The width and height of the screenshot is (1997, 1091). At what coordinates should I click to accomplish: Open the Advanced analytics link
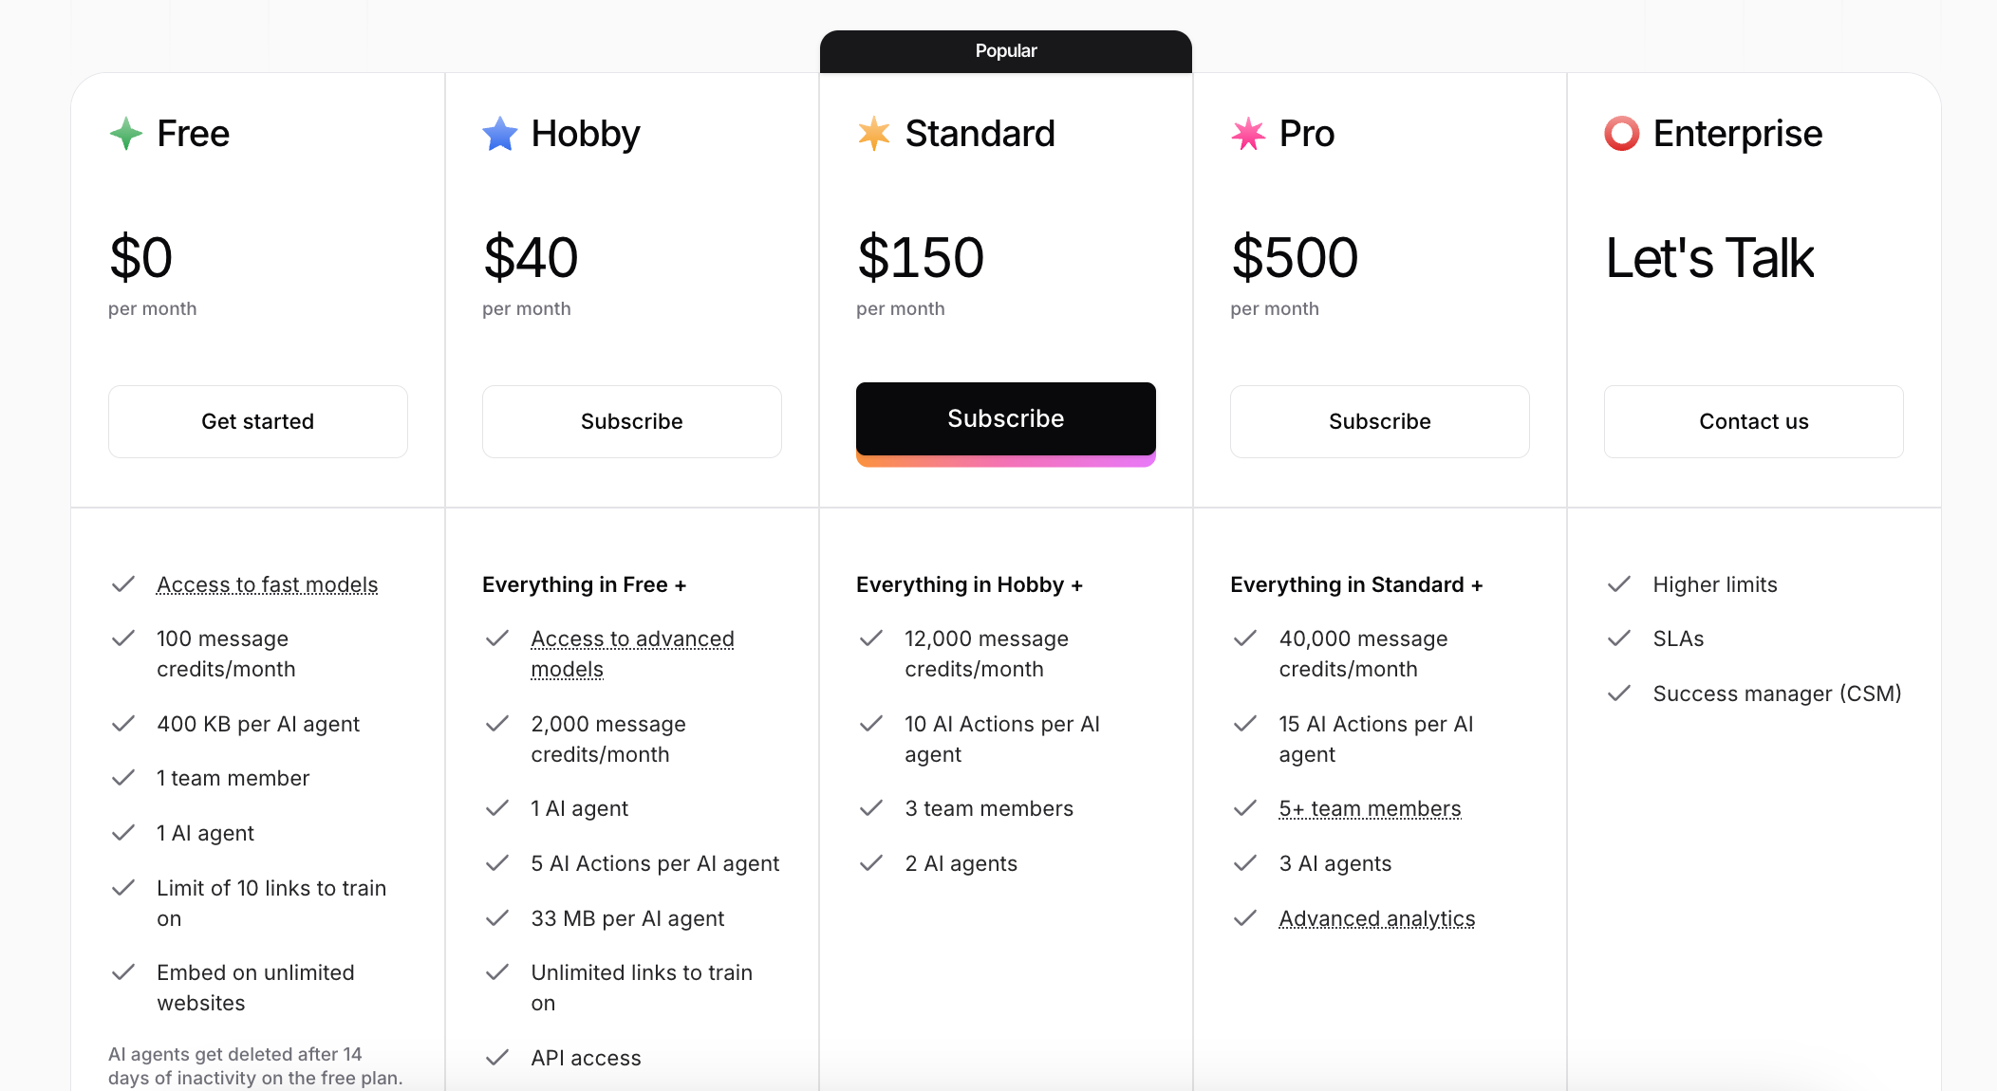point(1376,918)
